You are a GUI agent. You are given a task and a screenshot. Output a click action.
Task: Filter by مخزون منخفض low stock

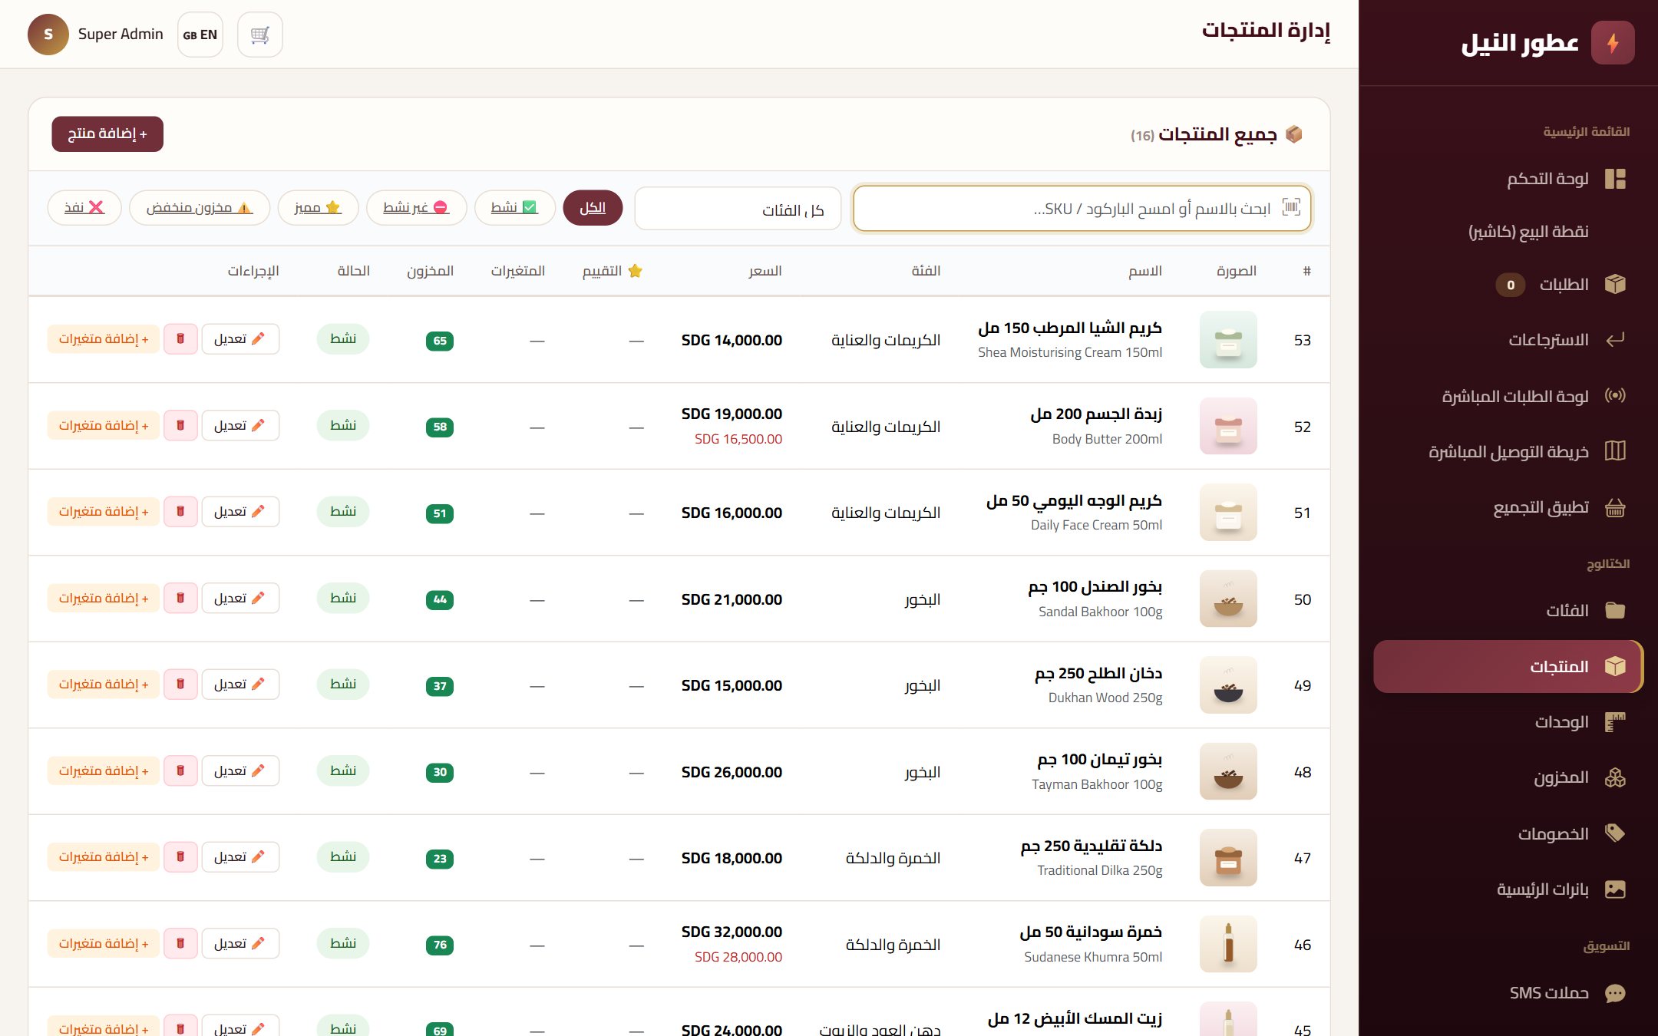click(x=200, y=208)
